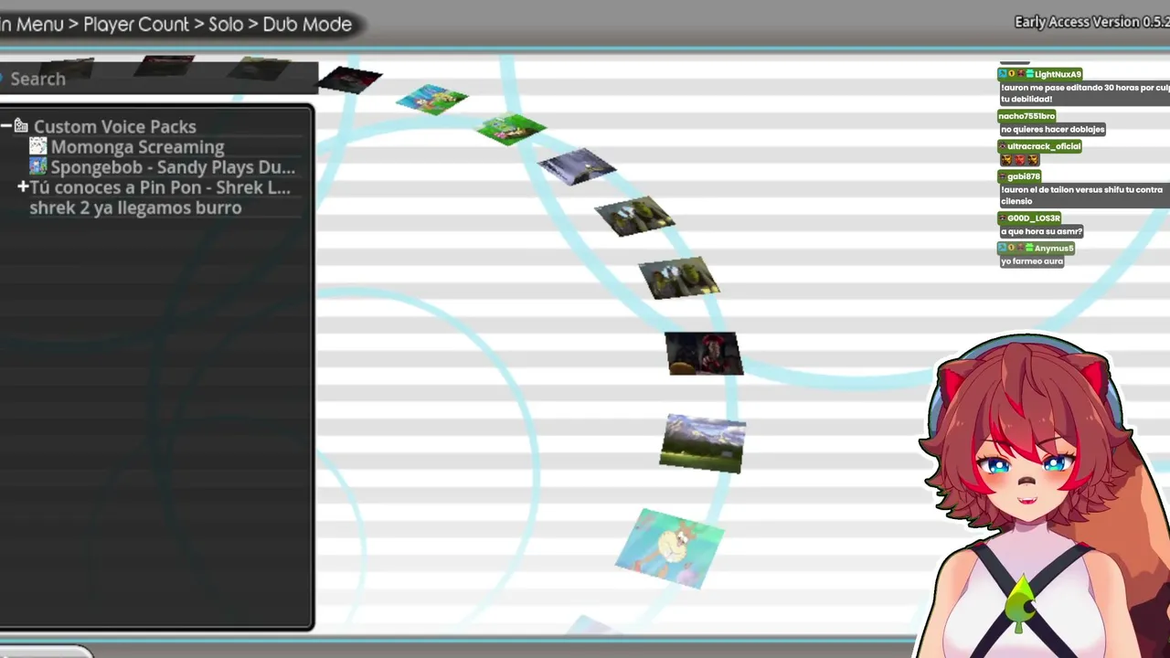Go back to Solo in breadcrumb
The image size is (1170, 658).
[226, 25]
